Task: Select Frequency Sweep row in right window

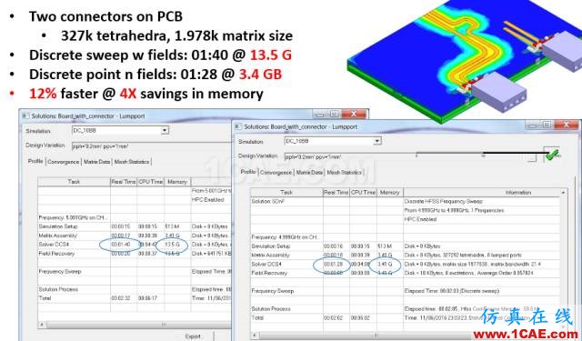Action: click(x=406, y=291)
